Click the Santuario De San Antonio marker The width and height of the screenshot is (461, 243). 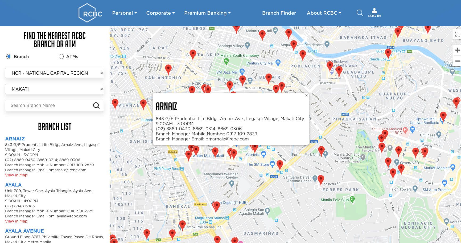(x=315, y=178)
